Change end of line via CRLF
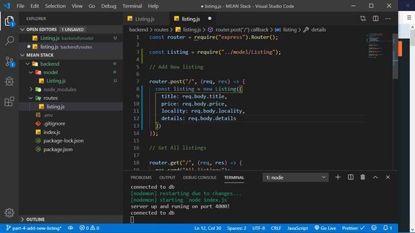 point(276,228)
